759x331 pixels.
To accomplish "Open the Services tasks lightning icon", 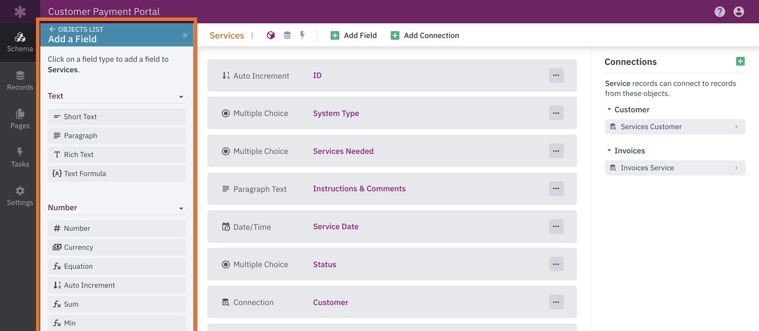I will [302, 35].
